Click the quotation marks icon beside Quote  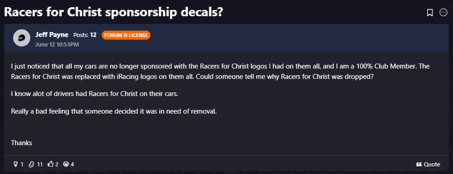coord(419,165)
